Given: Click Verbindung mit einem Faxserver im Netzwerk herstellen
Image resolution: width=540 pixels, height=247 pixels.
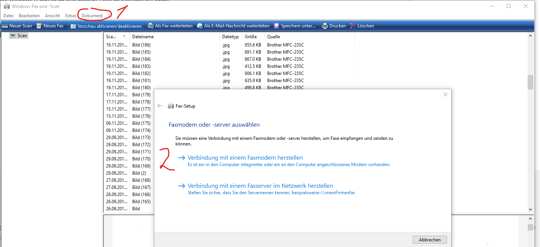Looking at the screenshot, I should pos(260,186).
